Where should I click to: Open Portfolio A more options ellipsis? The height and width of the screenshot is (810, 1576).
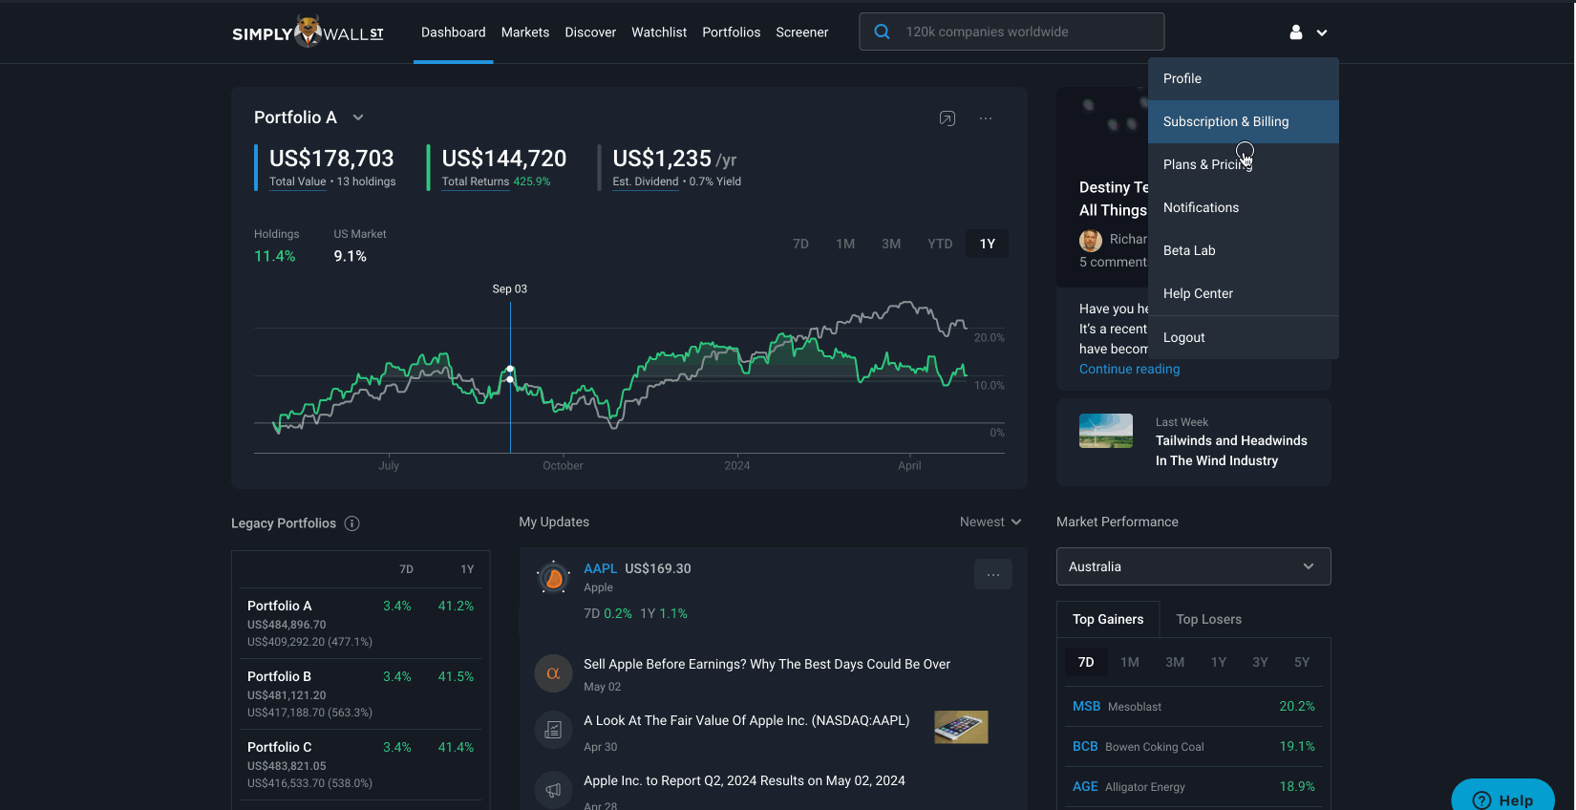tap(986, 118)
